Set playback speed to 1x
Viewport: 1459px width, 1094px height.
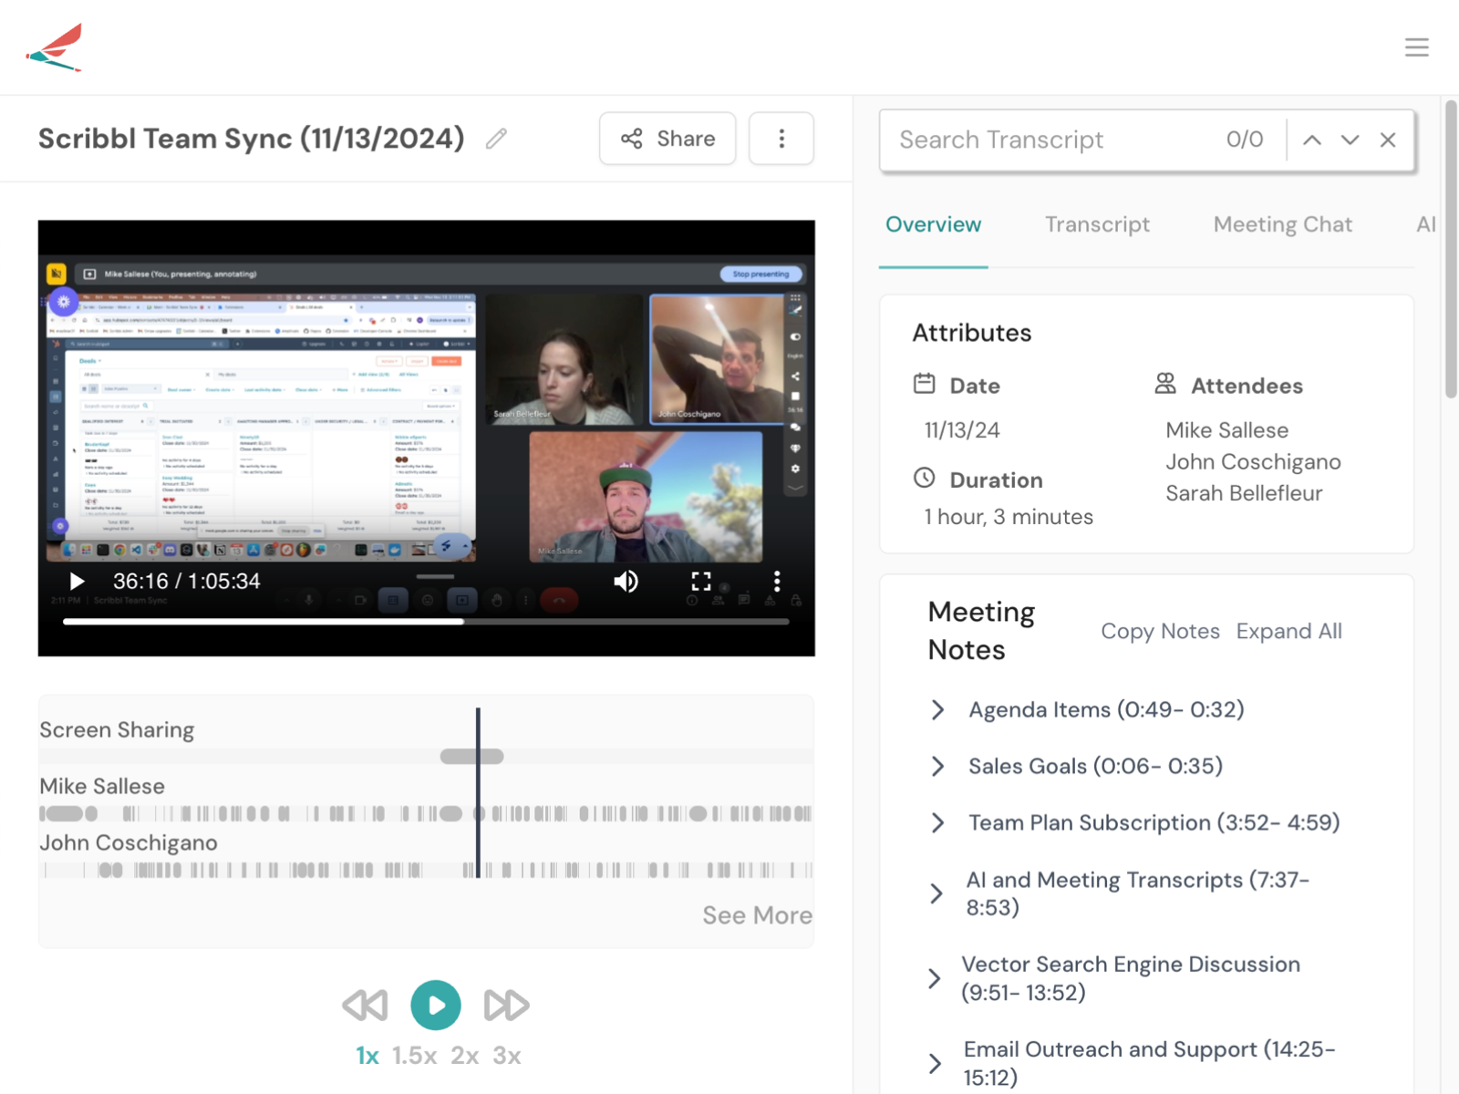click(367, 1056)
